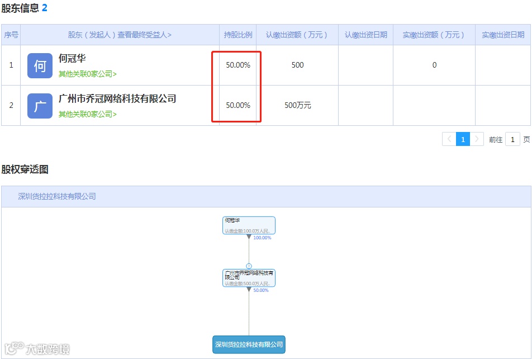Select the 500万元 subscribed capital cell
The image size is (532, 359).
[x=297, y=105]
